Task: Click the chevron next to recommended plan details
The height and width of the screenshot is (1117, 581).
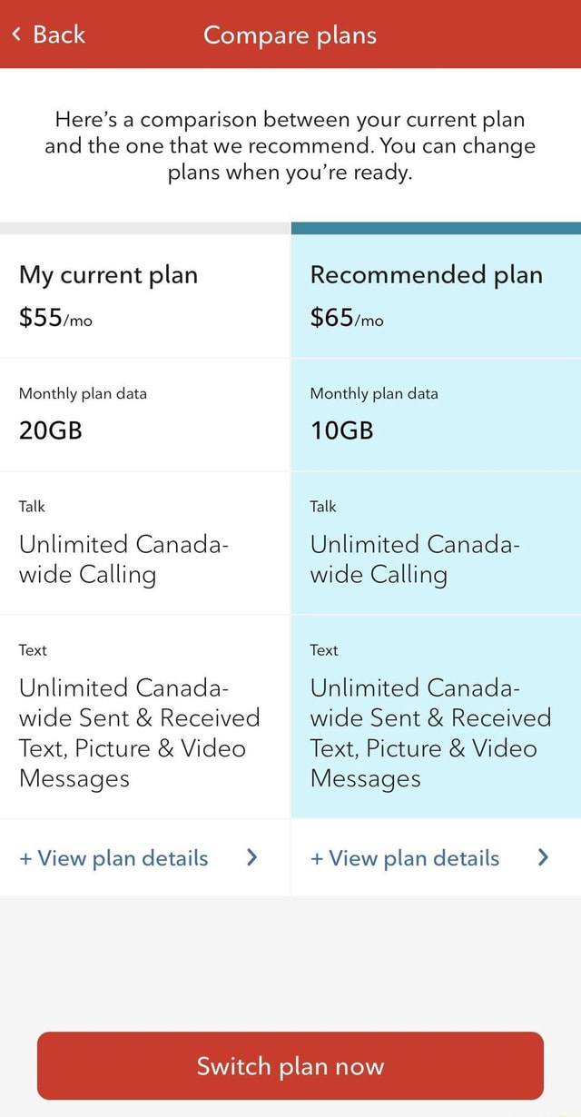Action: (x=543, y=857)
